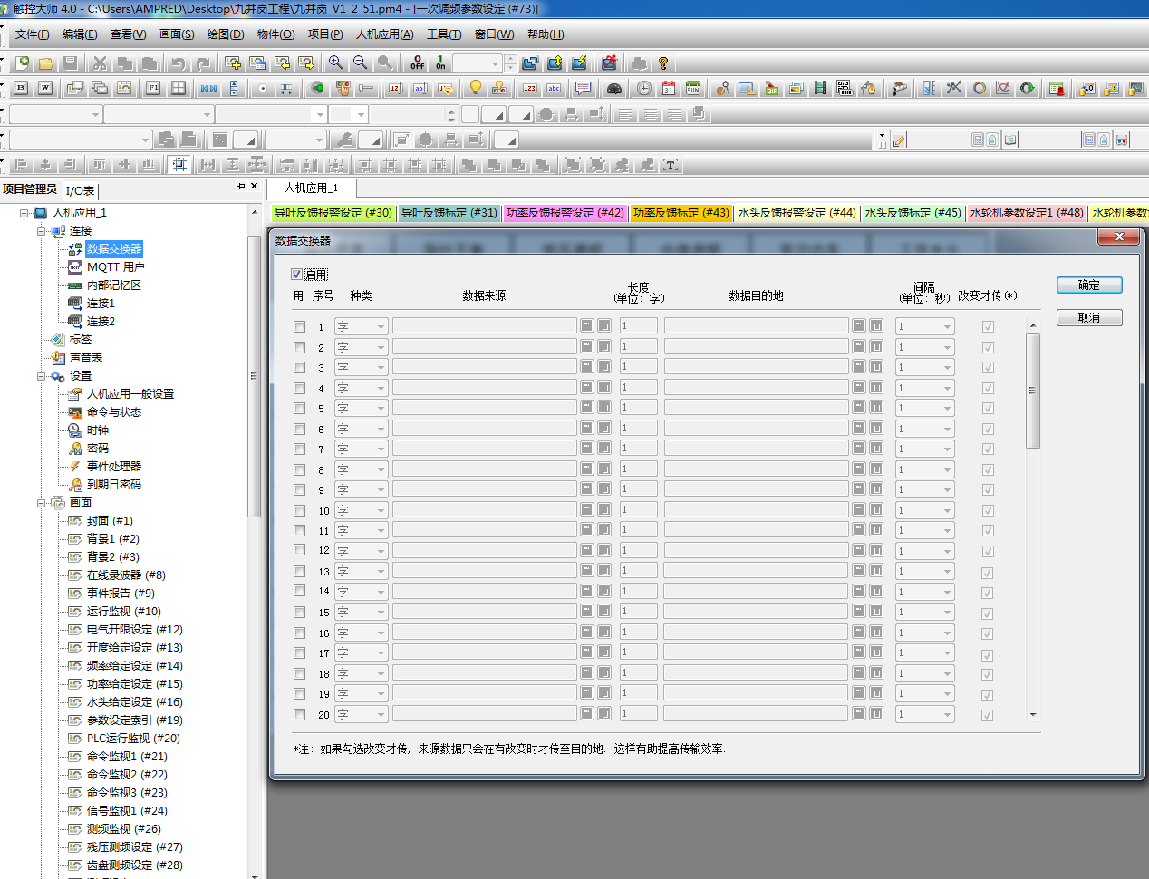Select 事件处理器 in the settings tree
The image size is (1149, 879).
point(114,467)
